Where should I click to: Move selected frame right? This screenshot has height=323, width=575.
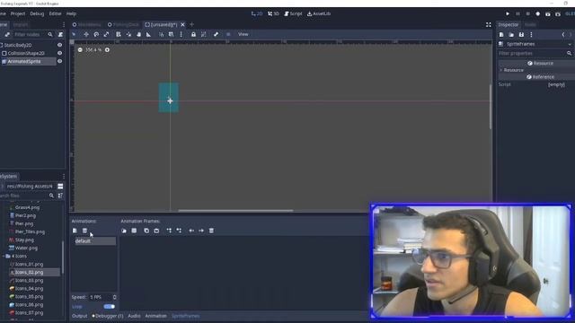coord(201,231)
